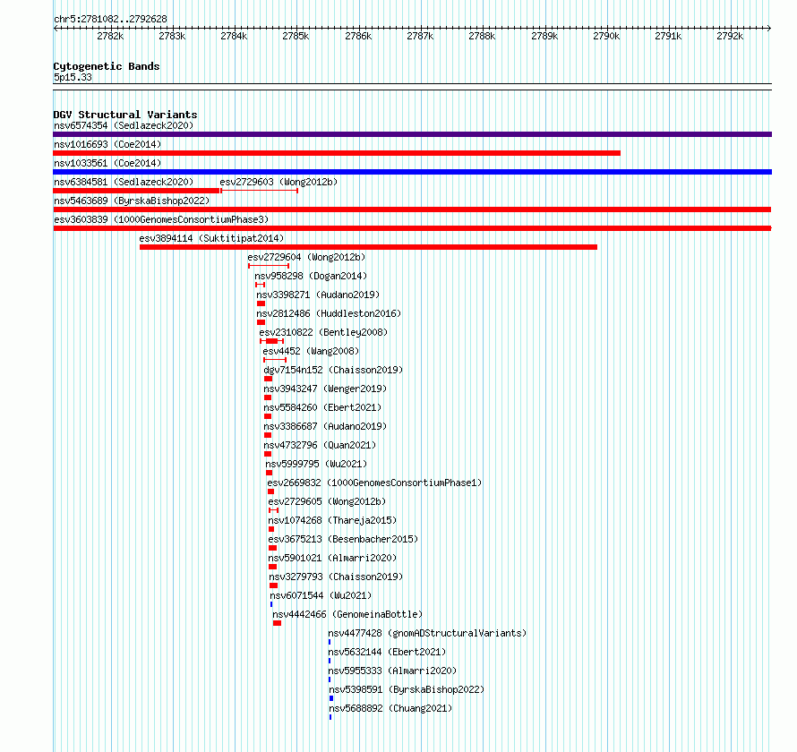Open the dgv7154n152 (Chaisson2019) label

(x=333, y=370)
